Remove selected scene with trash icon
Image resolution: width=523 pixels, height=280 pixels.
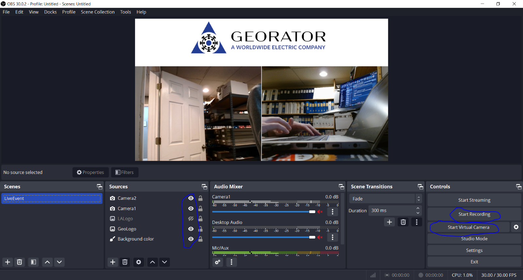(x=20, y=262)
